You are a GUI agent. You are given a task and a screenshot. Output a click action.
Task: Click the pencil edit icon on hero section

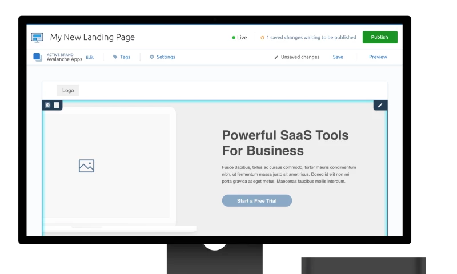(x=380, y=106)
